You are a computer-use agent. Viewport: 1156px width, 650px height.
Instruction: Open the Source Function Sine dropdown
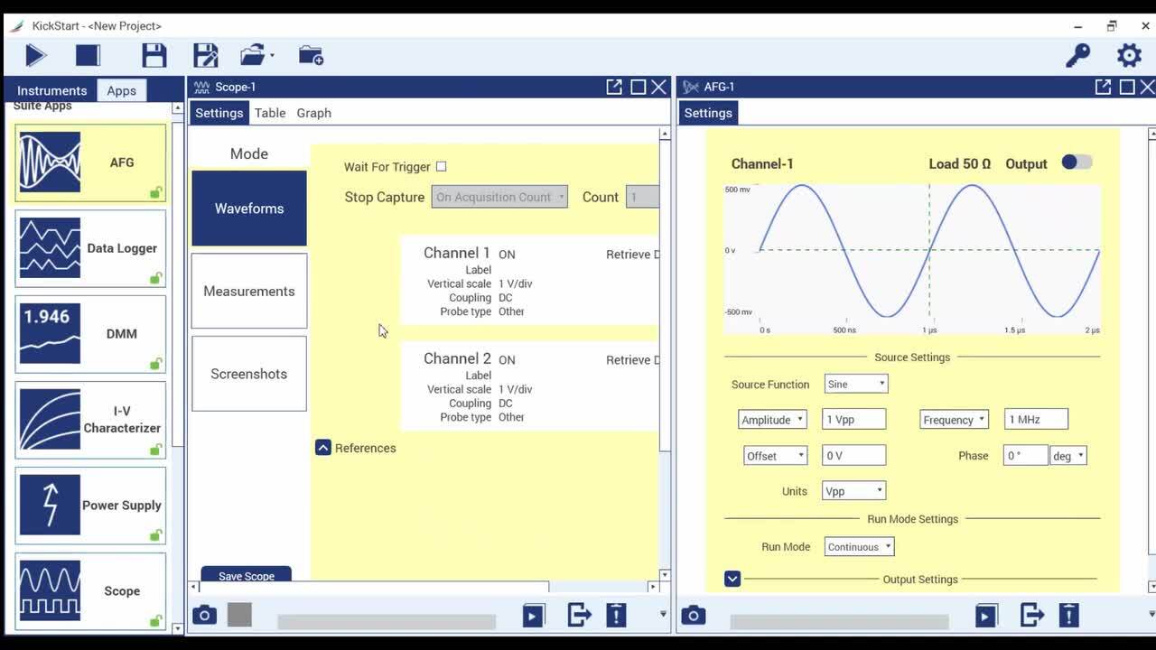[856, 385]
